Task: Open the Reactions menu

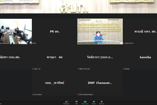Action: (x=102, y=102)
